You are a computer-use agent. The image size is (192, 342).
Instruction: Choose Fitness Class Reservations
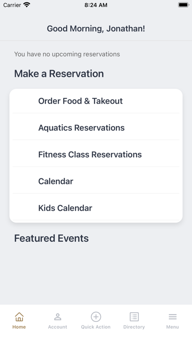pyautogui.click(x=96, y=155)
